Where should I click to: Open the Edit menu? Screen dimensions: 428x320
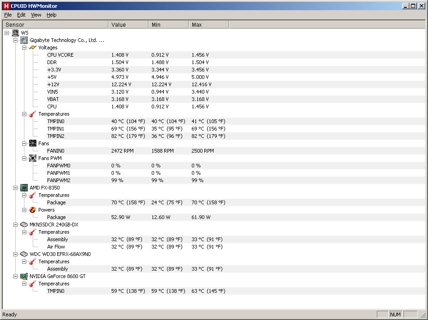coord(21,15)
